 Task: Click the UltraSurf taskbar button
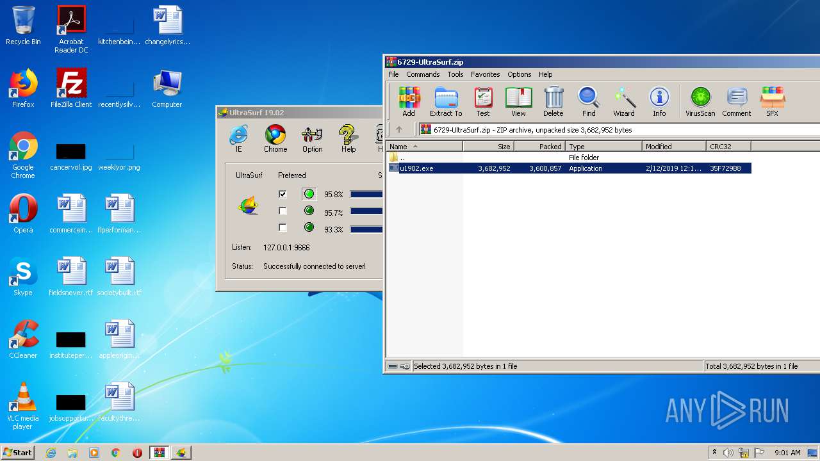pyautogui.click(x=181, y=453)
